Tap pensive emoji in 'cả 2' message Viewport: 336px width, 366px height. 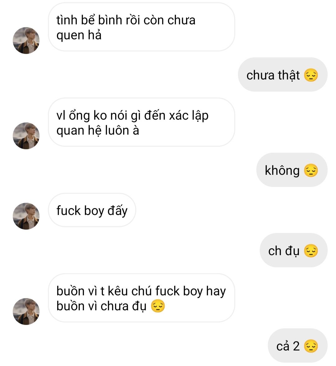pos(311,346)
